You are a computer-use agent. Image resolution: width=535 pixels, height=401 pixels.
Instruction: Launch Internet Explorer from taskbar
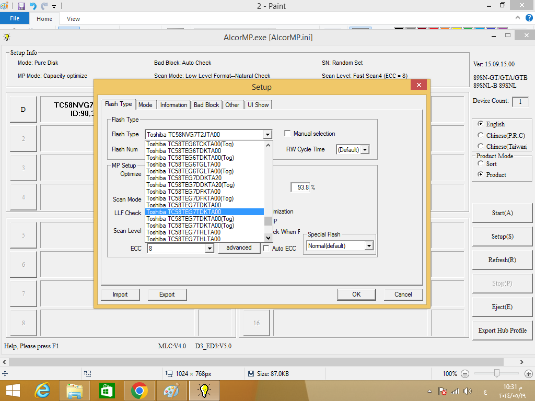[x=42, y=391]
